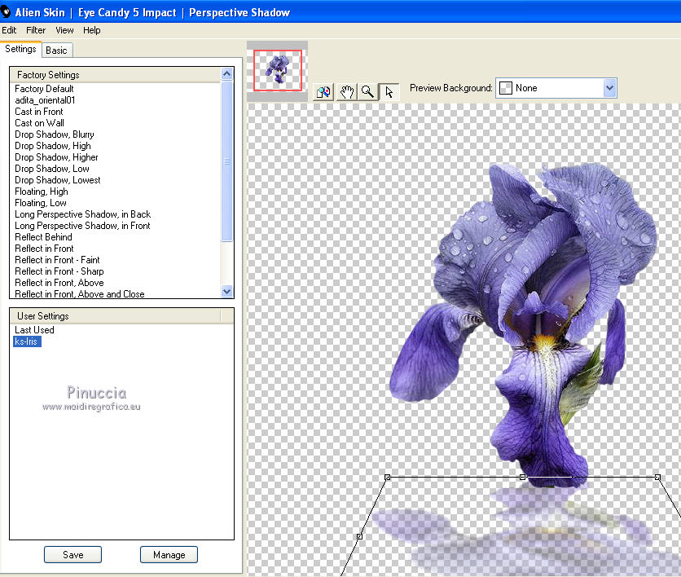Click the Alien Skin logo icon
Image resolution: width=681 pixels, height=577 pixels.
tap(6, 12)
